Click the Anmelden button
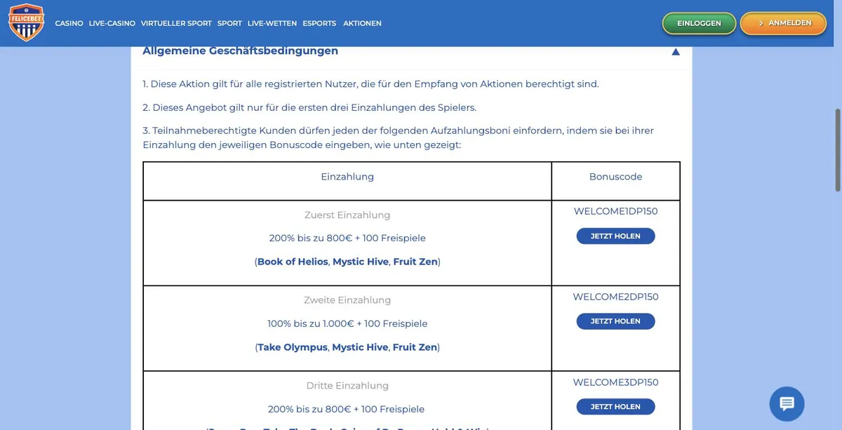This screenshot has width=842, height=430. tap(783, 23)
